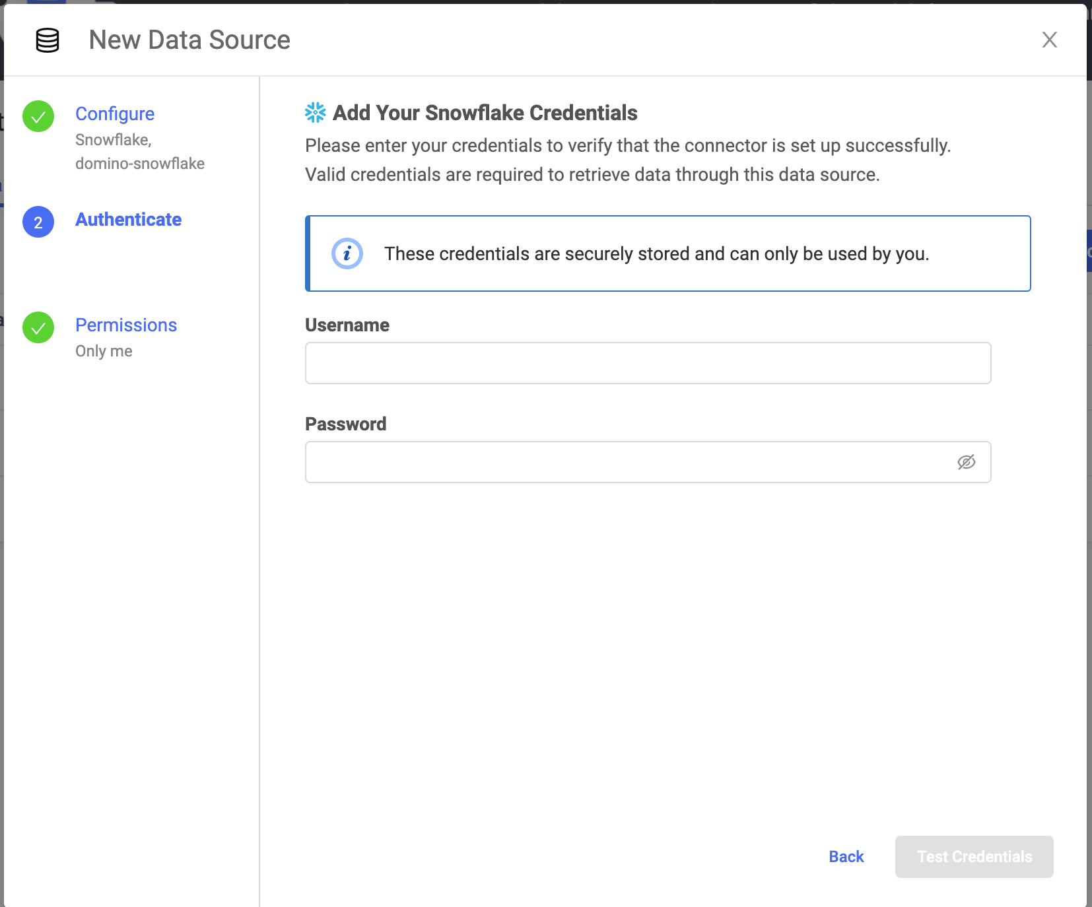This screenshot has width=1092, height=907.
Task: Click the securely stored credentials notice text
Action: point(657,254)
